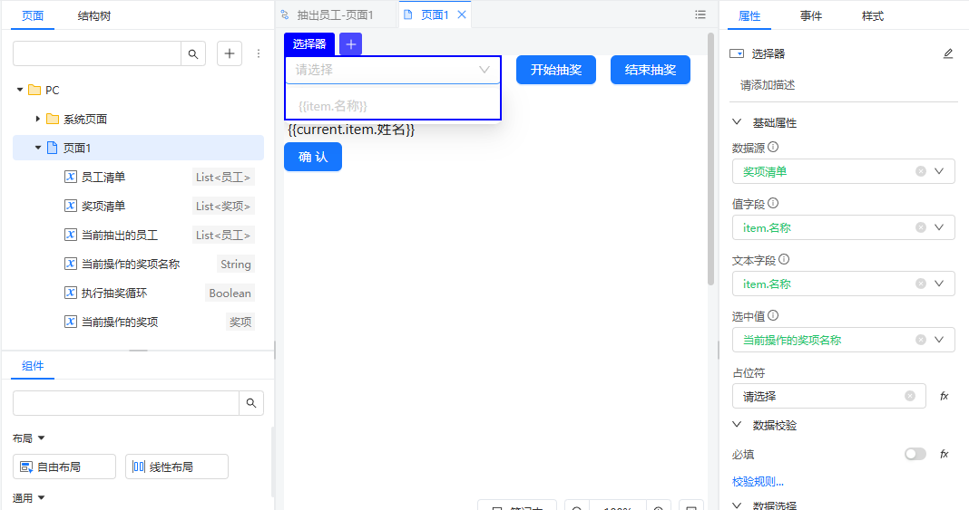Select the 组件 tab
The image size is (969, 510).
pyautogui.click(x=33, y=366)
